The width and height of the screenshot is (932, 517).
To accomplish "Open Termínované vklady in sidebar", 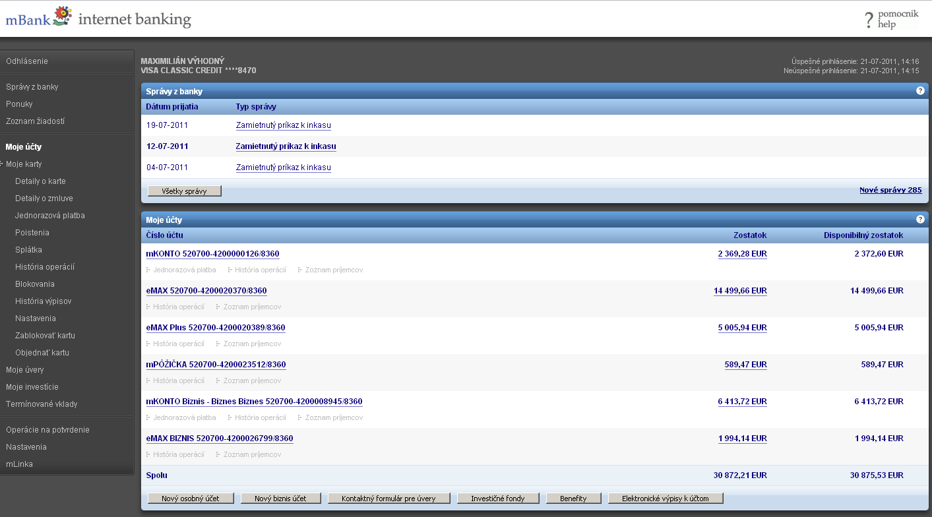I will click(x=42, y=404).
